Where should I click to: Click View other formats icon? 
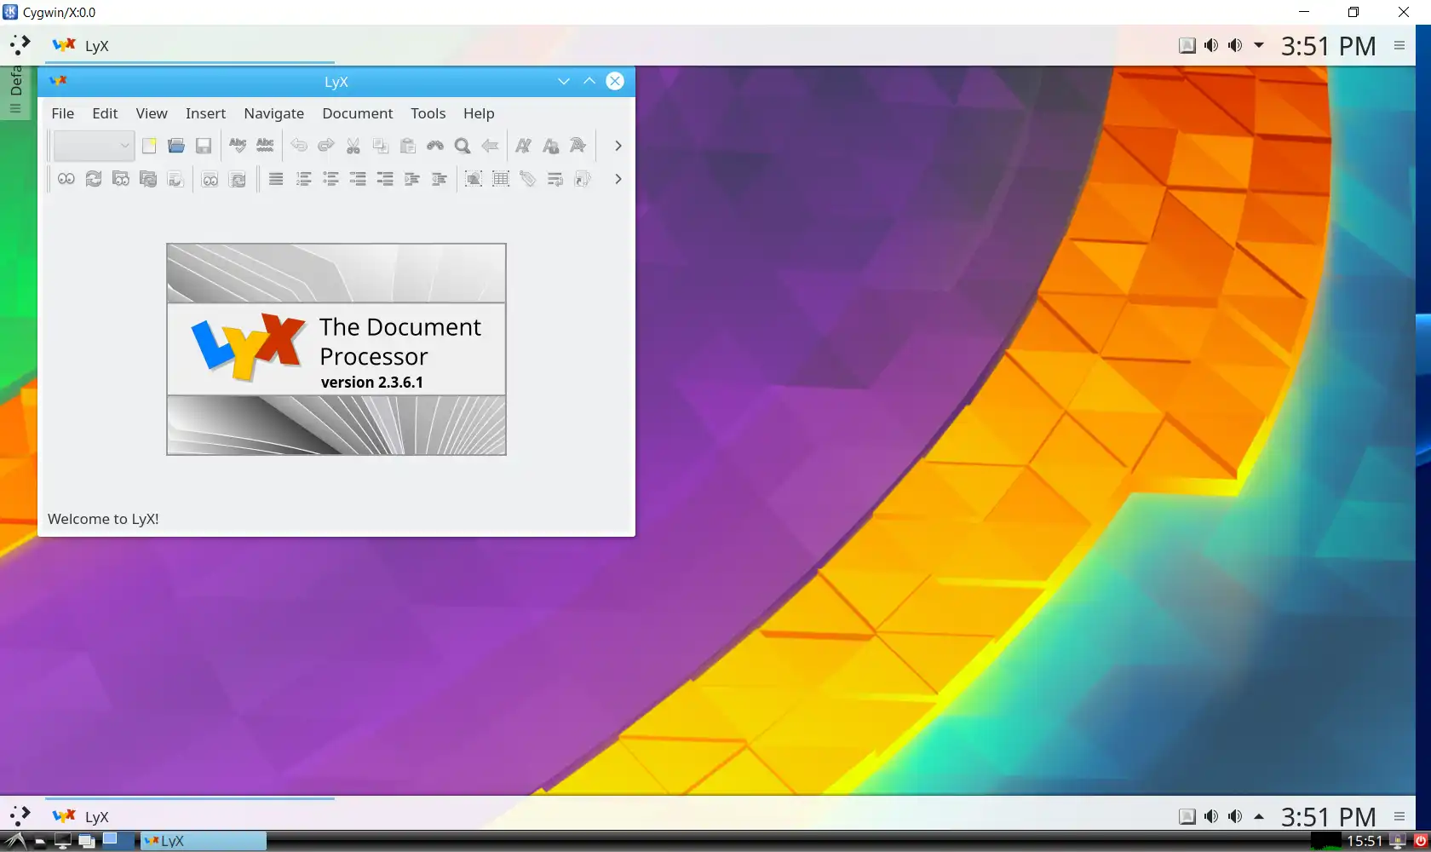[x=210, y=179]
